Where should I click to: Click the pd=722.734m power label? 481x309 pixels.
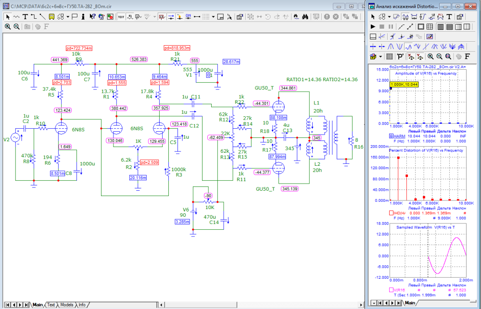coord(79,49)
